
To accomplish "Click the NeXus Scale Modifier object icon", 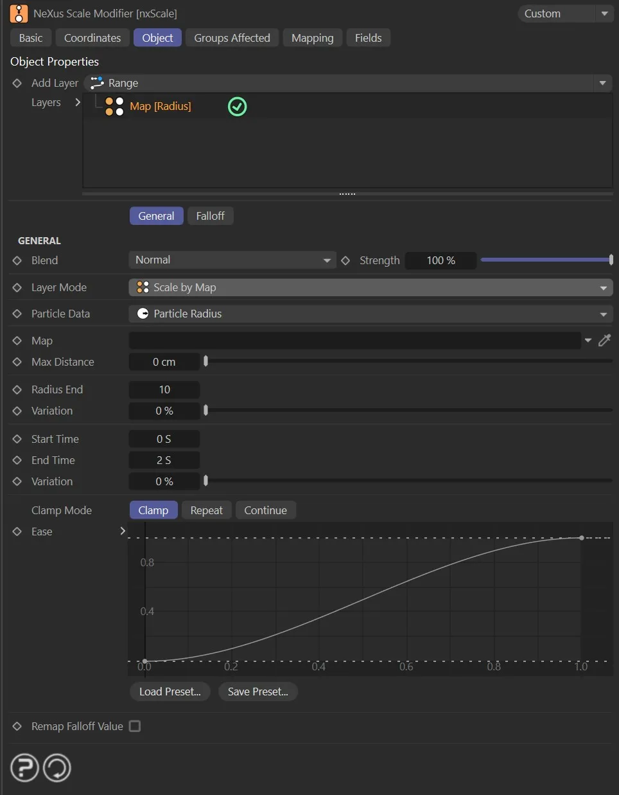I will pos(19,13).
